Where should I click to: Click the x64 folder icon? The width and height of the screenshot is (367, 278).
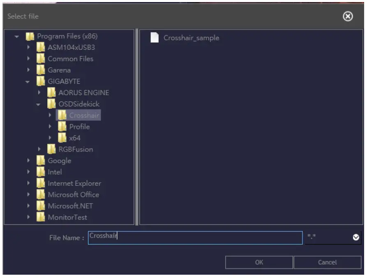(x=62, y=138)
